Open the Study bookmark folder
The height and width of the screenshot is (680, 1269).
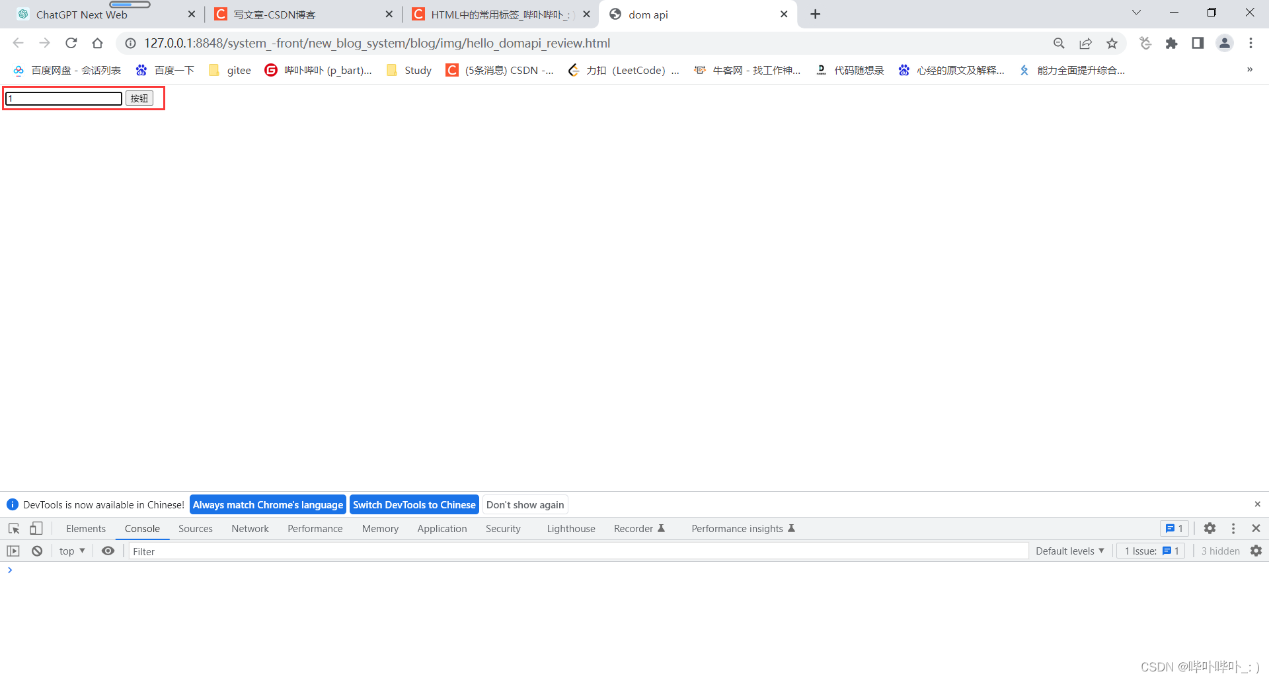click(x=409, y=70)
